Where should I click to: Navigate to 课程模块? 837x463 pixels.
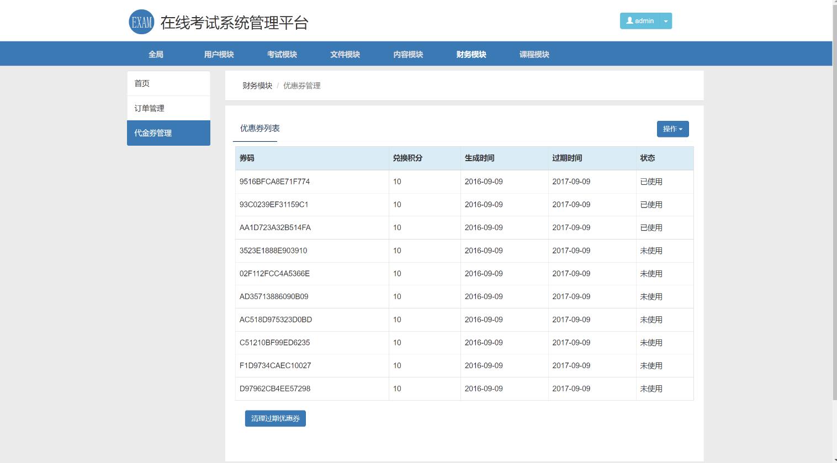pyautogui.click(x=534, y=54)
